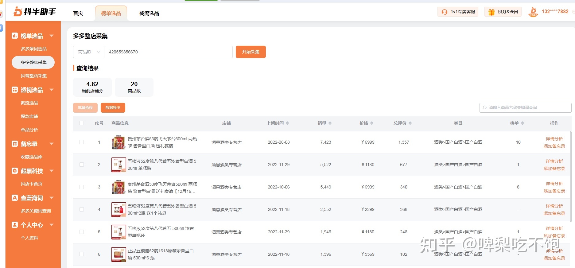
Task: Sort by 上架时间 column arrows
Action: 287,123
